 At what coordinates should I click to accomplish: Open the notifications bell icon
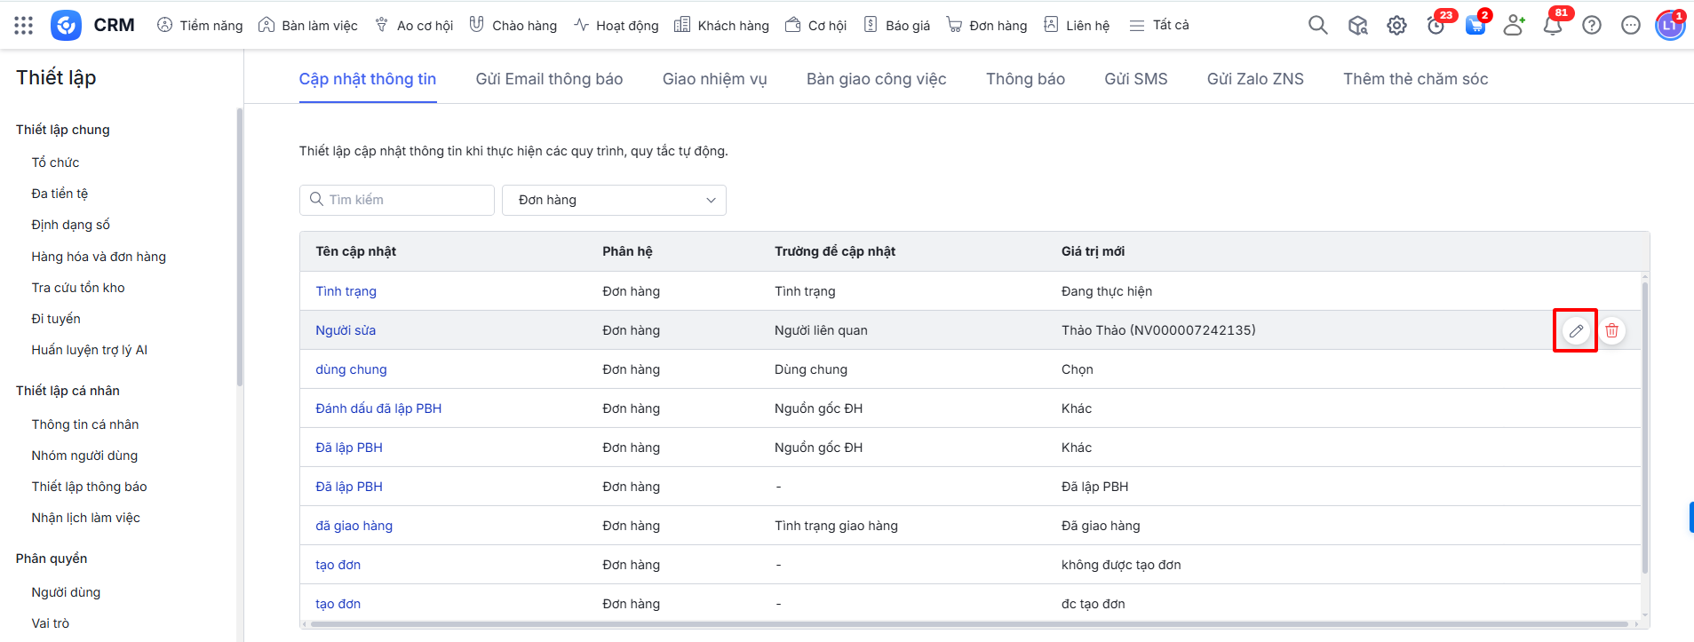point(1552,26)
